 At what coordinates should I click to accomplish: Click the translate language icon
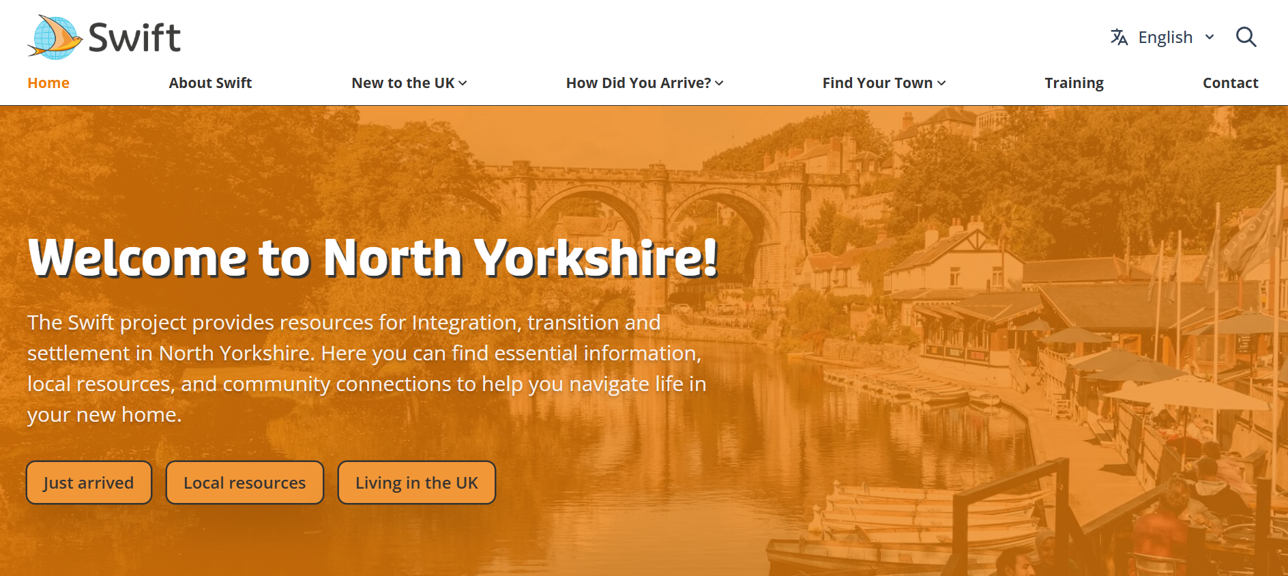coord(1119,37)
